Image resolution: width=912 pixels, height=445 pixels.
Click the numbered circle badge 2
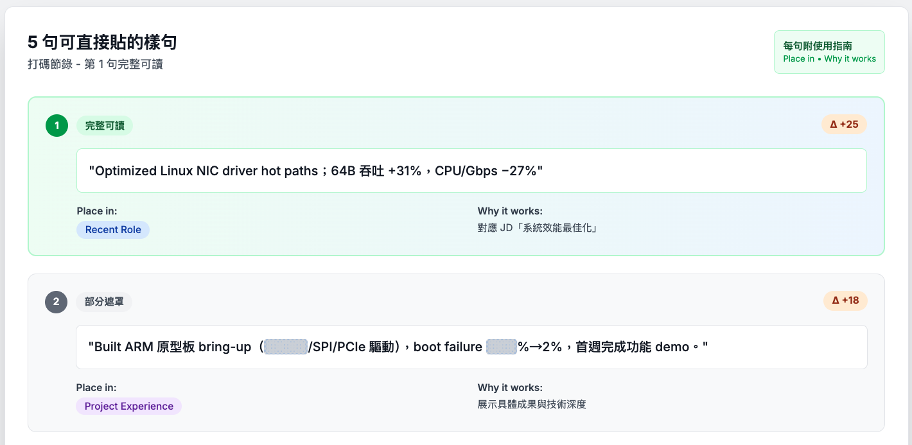coord(57,302)
